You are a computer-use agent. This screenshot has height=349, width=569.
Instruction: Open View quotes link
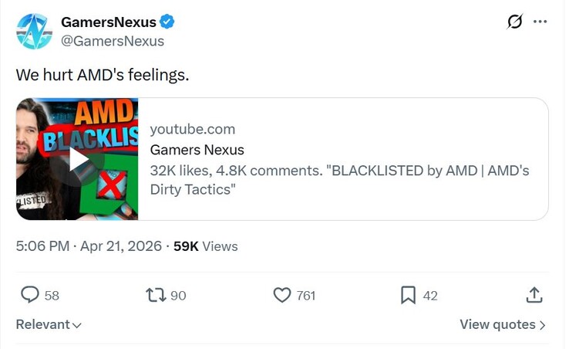(503, 325)
